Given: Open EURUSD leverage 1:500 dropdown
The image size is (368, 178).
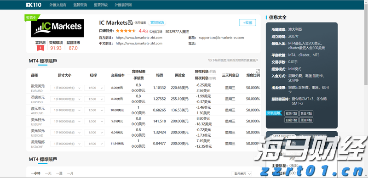Looking at the screenshot, I should [x=94, y=88].
